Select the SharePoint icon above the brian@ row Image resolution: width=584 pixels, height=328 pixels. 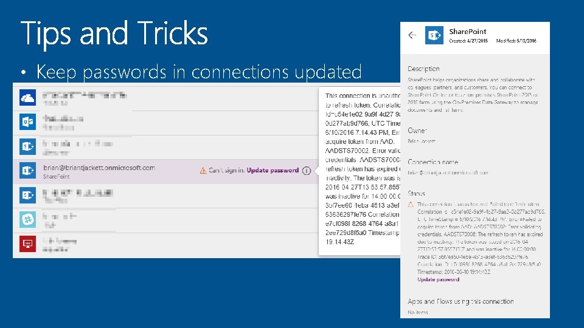coord(27,146)
